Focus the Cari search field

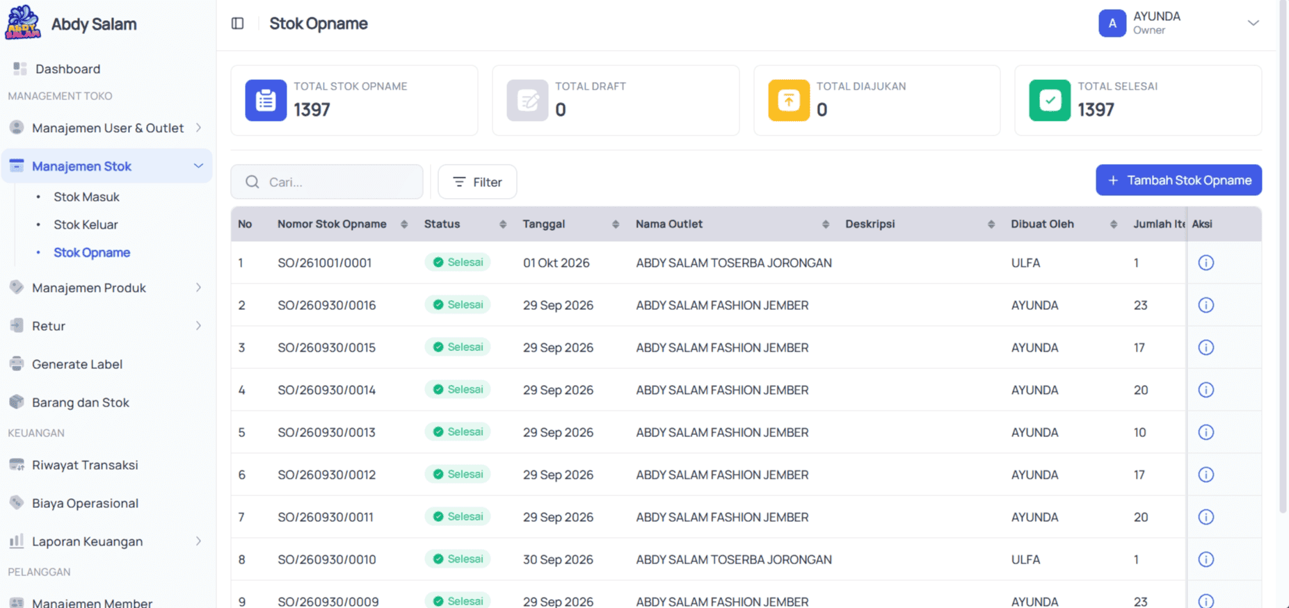click(x=327, y=182)
